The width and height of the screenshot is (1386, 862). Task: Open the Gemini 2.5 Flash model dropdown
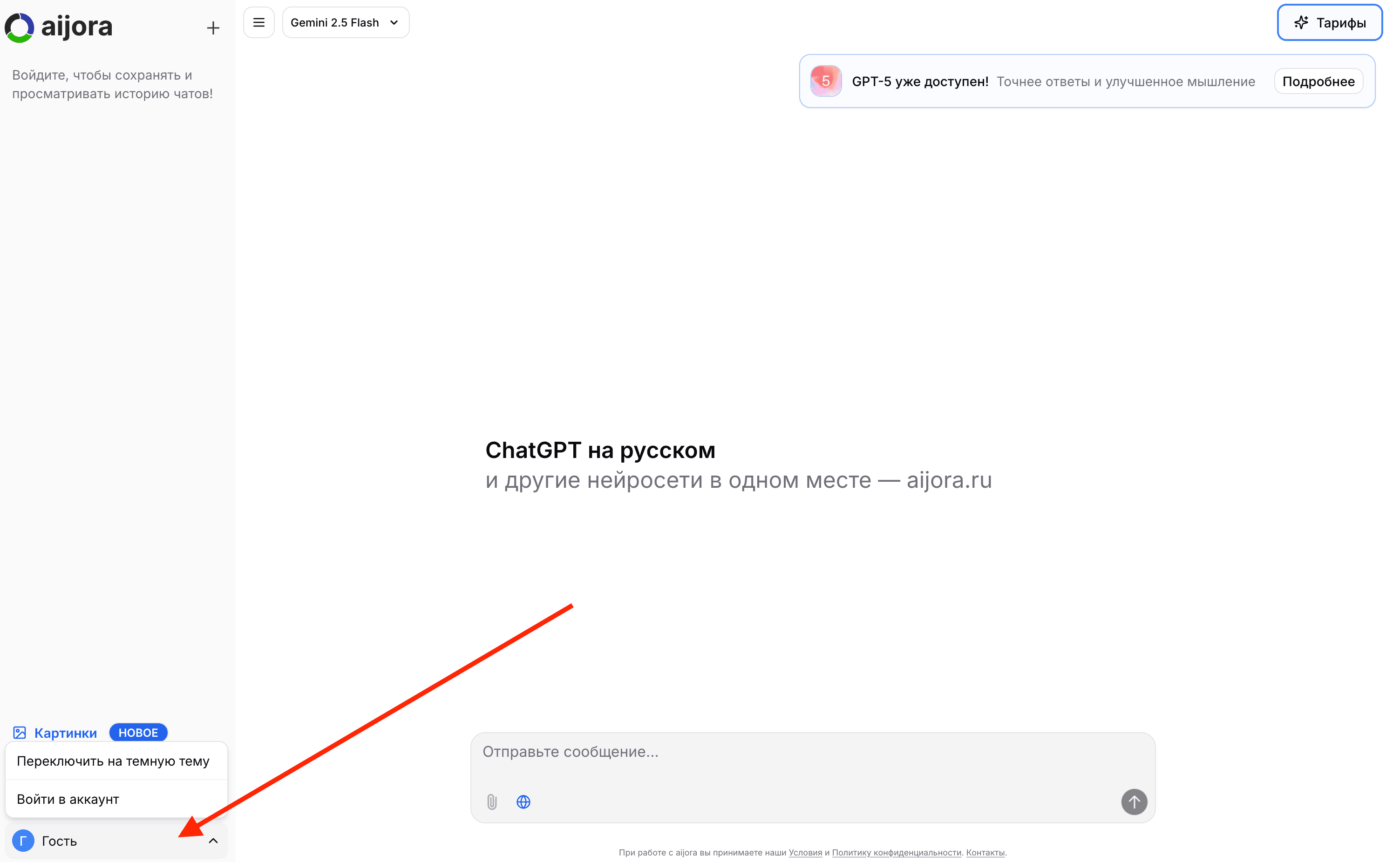coord(346,23)
